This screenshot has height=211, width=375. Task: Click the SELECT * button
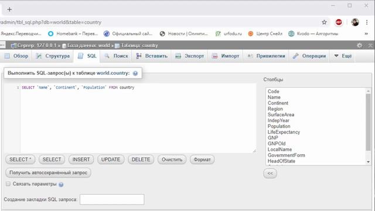(21, 159)
